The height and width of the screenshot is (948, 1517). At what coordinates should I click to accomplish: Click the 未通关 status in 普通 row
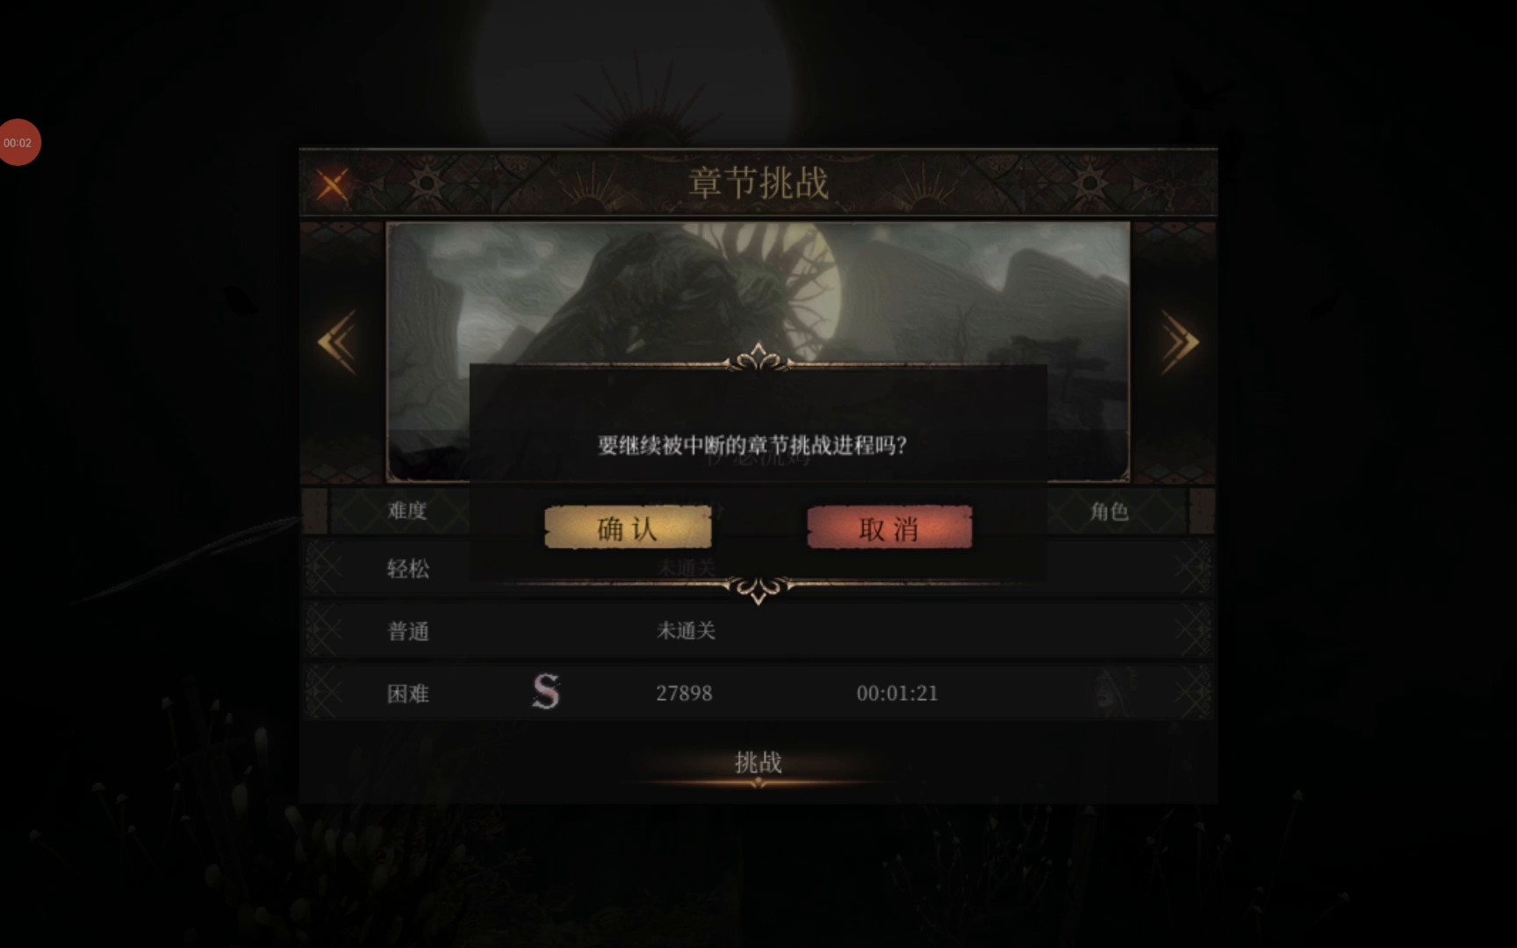click(686, 631)
